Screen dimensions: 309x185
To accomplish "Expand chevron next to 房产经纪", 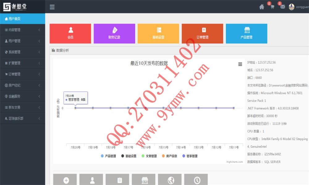I will (x=39, y=85).
